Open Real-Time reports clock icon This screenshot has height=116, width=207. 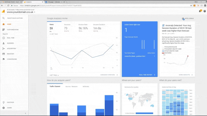click(x=4, y=38)
